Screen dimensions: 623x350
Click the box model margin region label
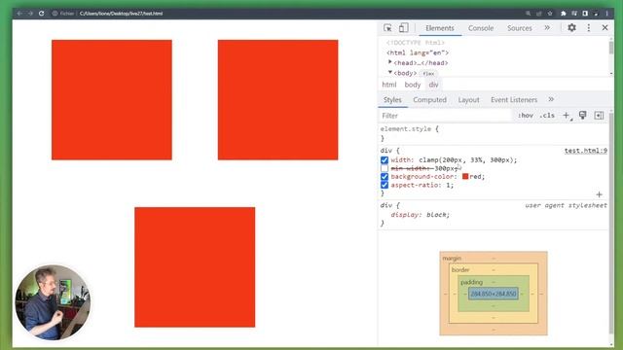tap(452, 258)
